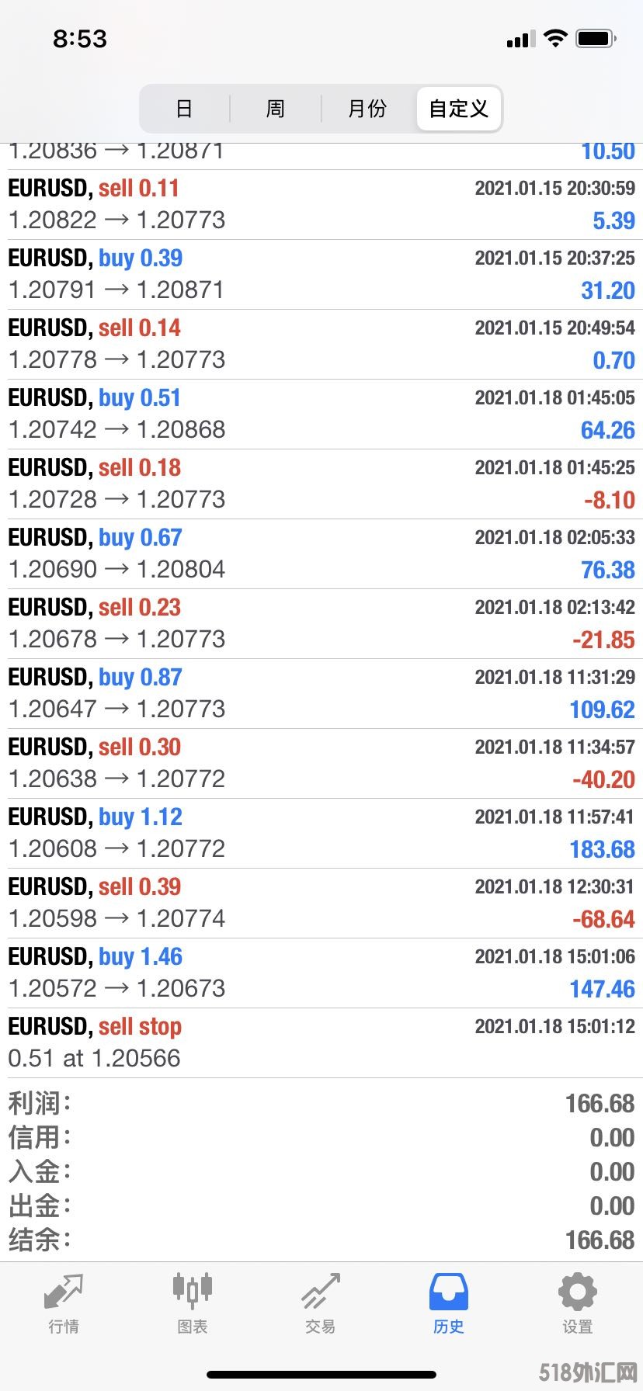Open the 交易 trade icon

(321, 1292)
